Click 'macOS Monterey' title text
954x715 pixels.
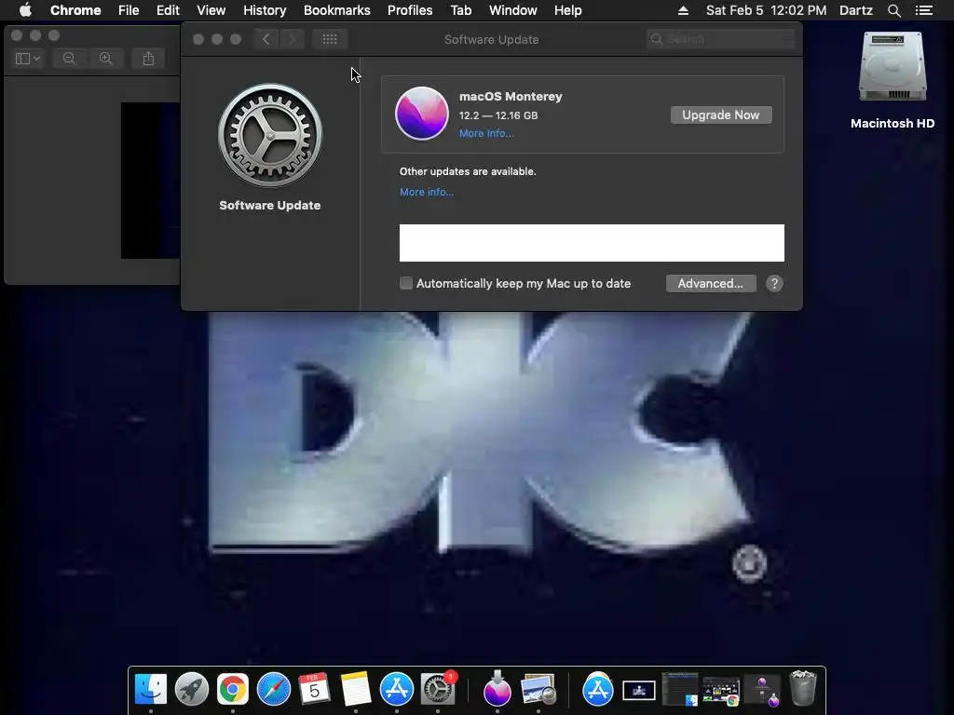(511, 96)
